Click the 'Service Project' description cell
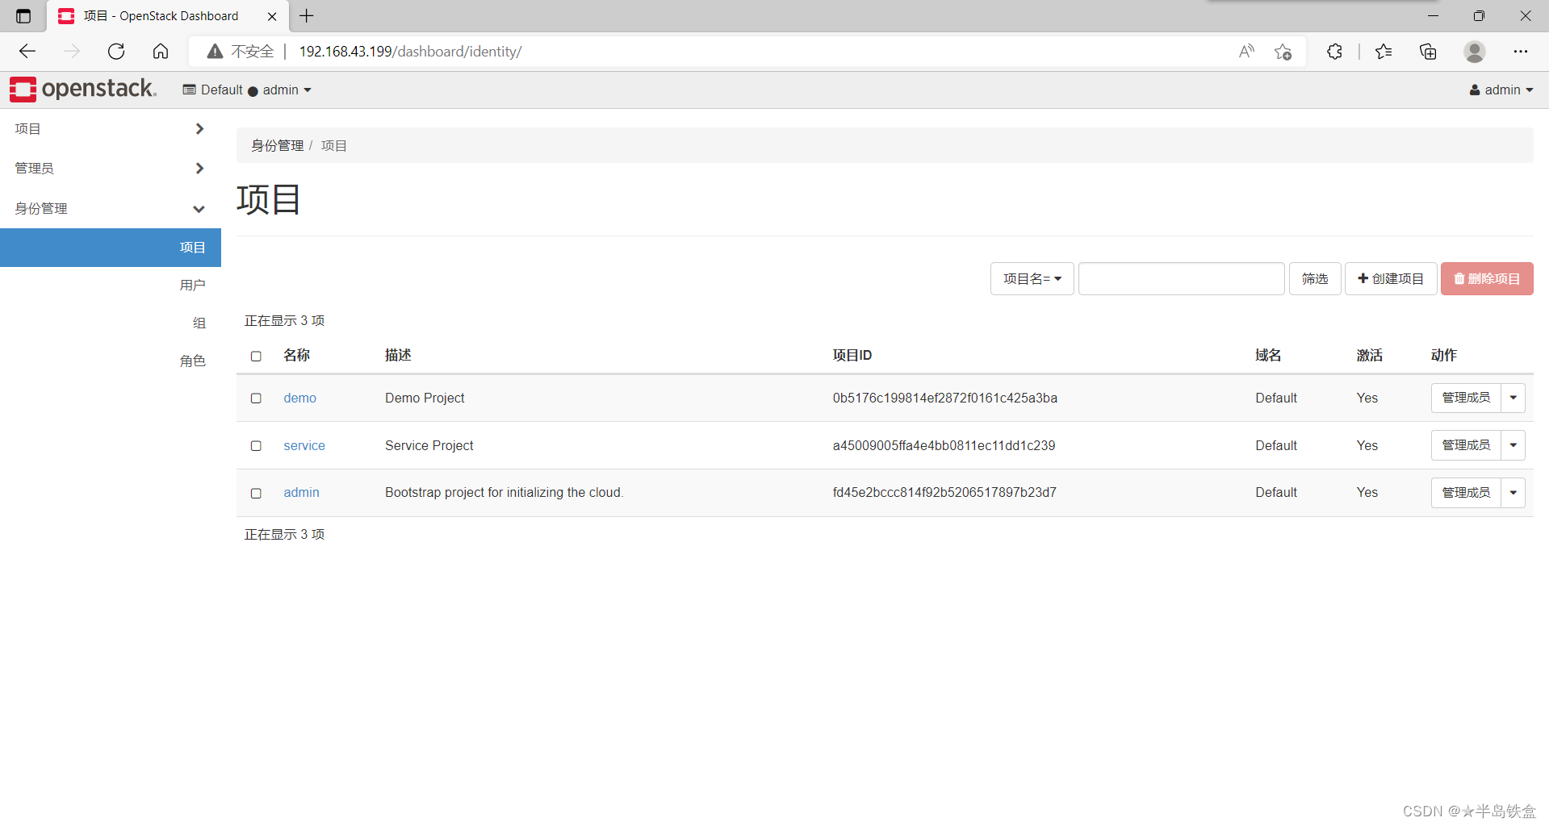 (429, 446)
